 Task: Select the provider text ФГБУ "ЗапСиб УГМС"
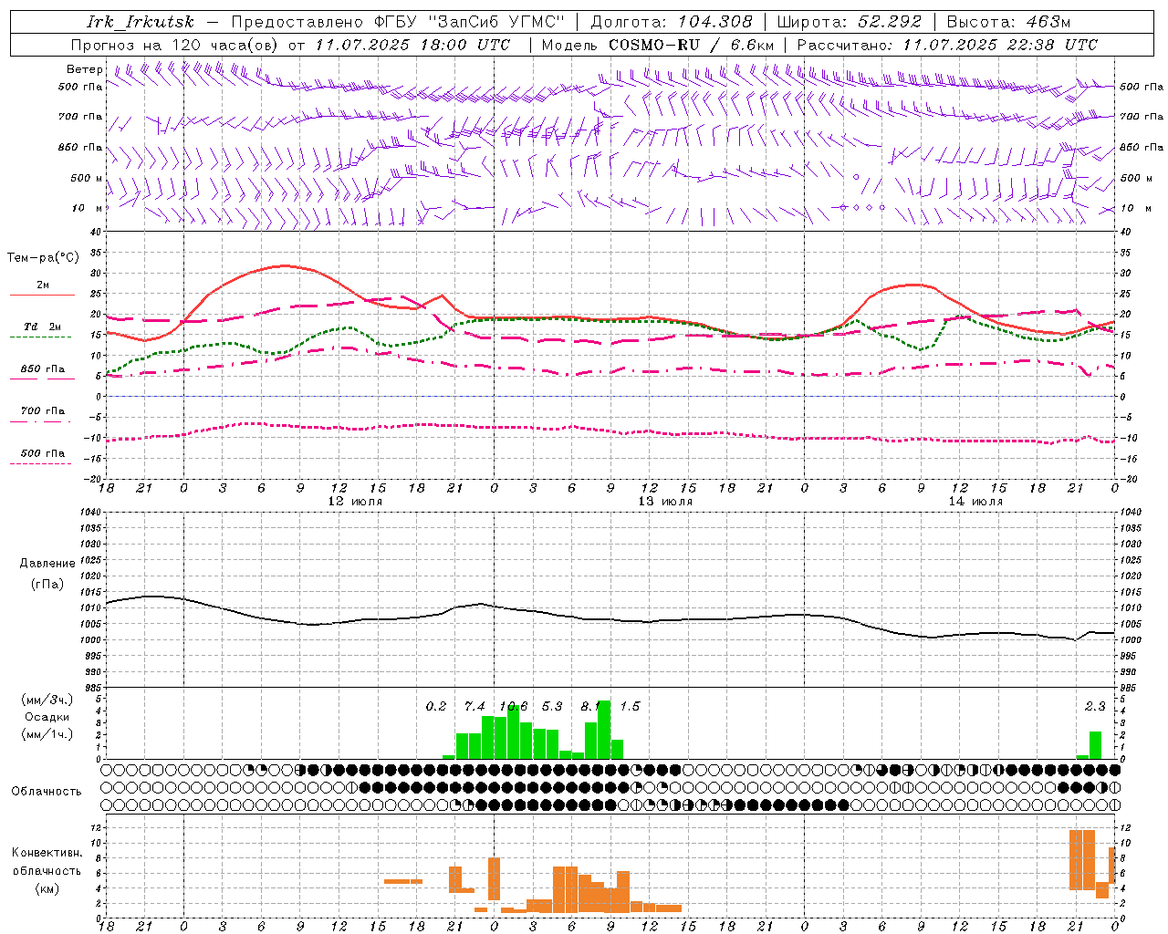coord(470,22)
